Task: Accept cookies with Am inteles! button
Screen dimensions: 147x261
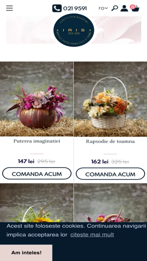Action: pyautogui.click(x=26, y=253)
